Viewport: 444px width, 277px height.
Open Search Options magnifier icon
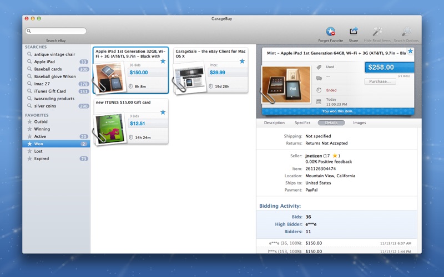pos(406,32)
